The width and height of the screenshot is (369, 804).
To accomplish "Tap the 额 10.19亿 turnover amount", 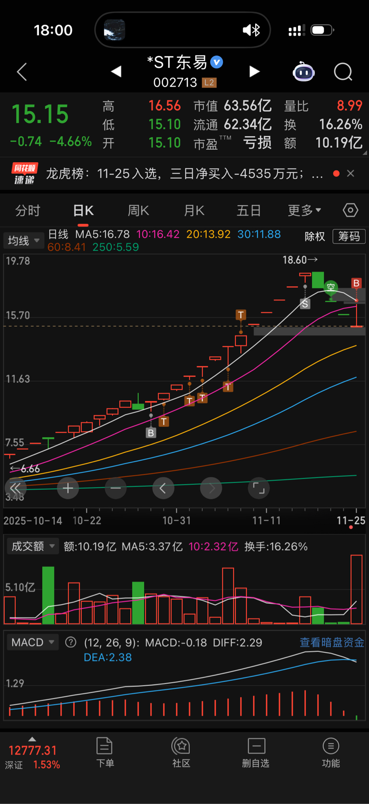I will [323, 143].
